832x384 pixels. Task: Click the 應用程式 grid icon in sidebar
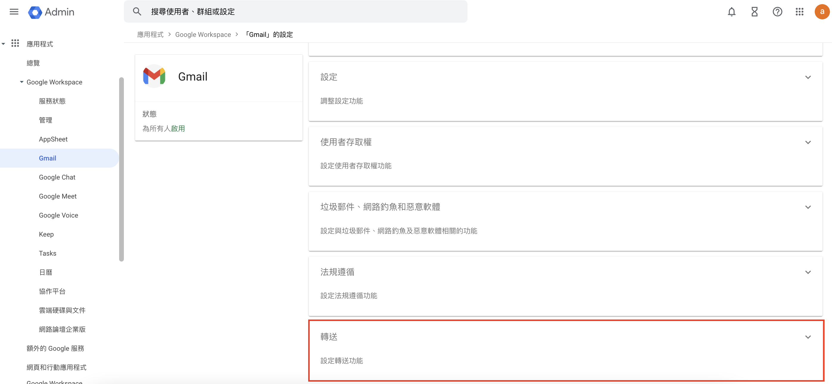(15, 43)
